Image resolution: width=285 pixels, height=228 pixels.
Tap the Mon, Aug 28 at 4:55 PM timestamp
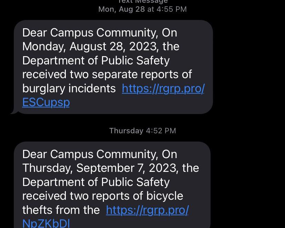tap(143, 9)
